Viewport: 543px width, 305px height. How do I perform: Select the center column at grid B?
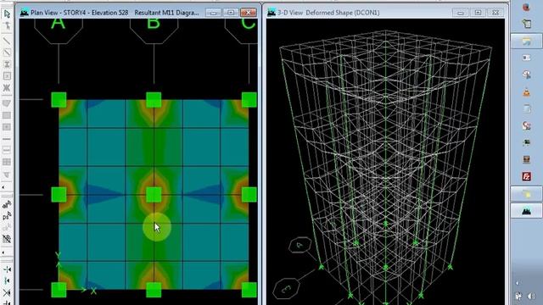tap(154, 195)
